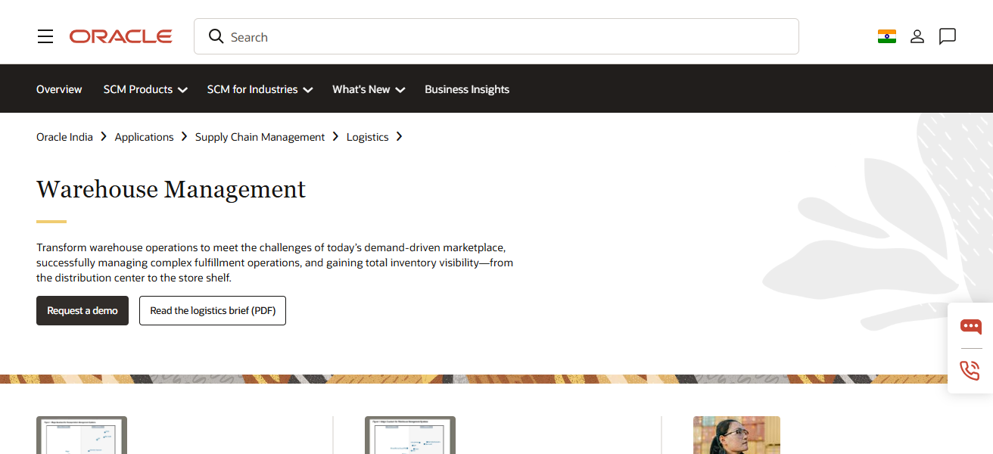Open the first report thumbnail on the left
This screenshot has width=993, height=454.
point(82,435)
